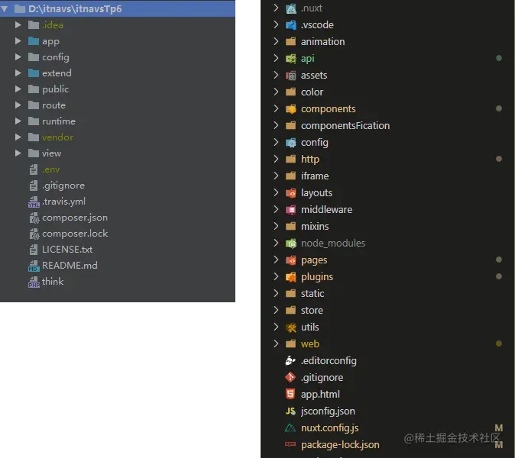The height and width of the screenshot is (458, 515).
Task: Click the web folder git status dot
Action: [499, 343]
